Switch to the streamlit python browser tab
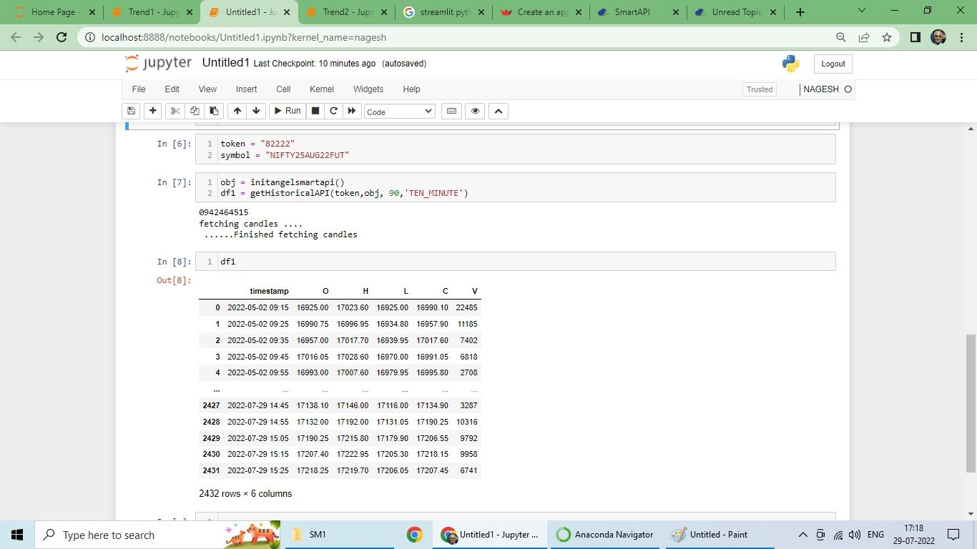 [445, 12]
